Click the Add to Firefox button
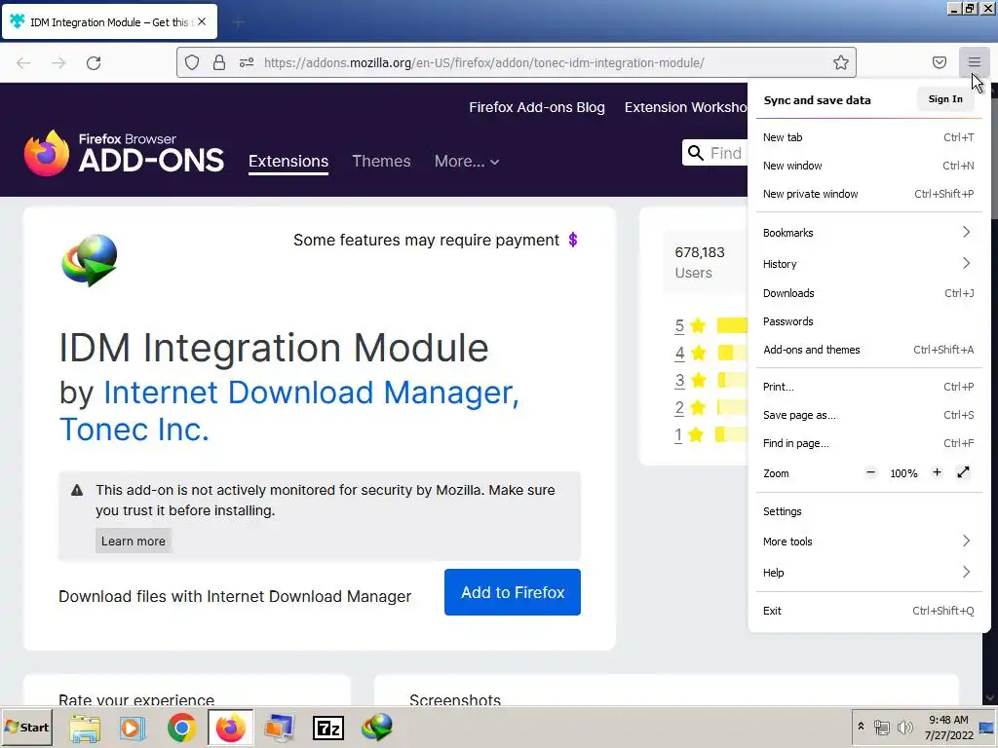998x748 pixels. coord(513,592)
